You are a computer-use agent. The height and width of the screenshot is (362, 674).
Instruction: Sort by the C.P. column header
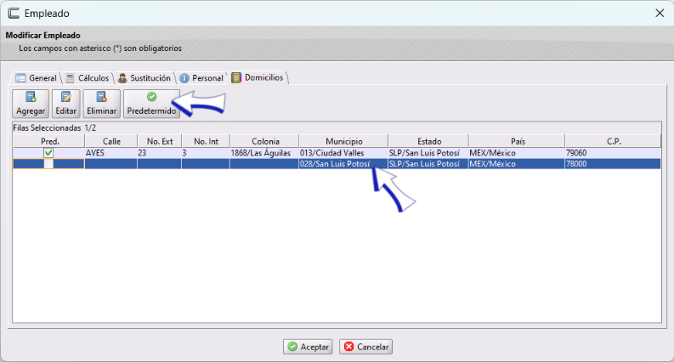tap(613, 141)
